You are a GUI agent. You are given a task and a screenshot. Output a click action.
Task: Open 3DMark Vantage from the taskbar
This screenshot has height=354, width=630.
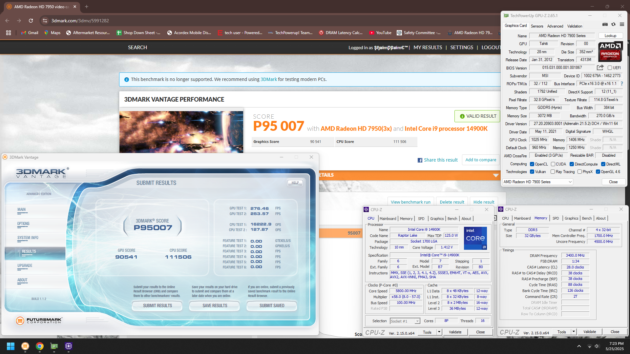(25, 346)
